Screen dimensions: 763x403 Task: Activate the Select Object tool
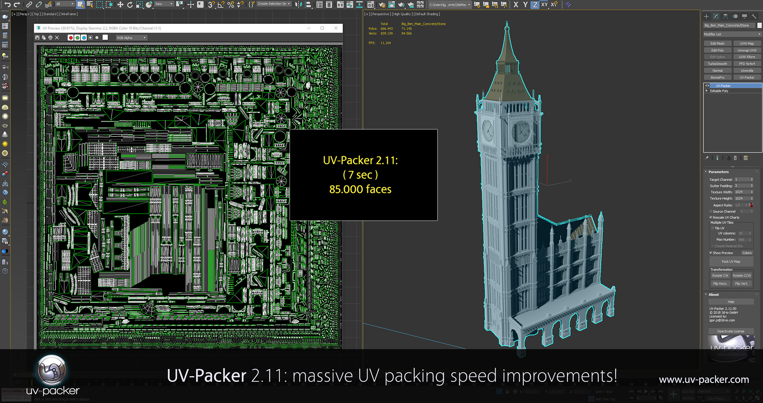point(80,4)
